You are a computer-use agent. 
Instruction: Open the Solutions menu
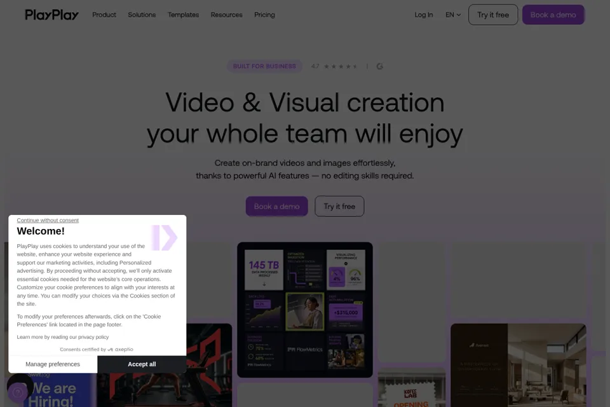tap(142, 15)
